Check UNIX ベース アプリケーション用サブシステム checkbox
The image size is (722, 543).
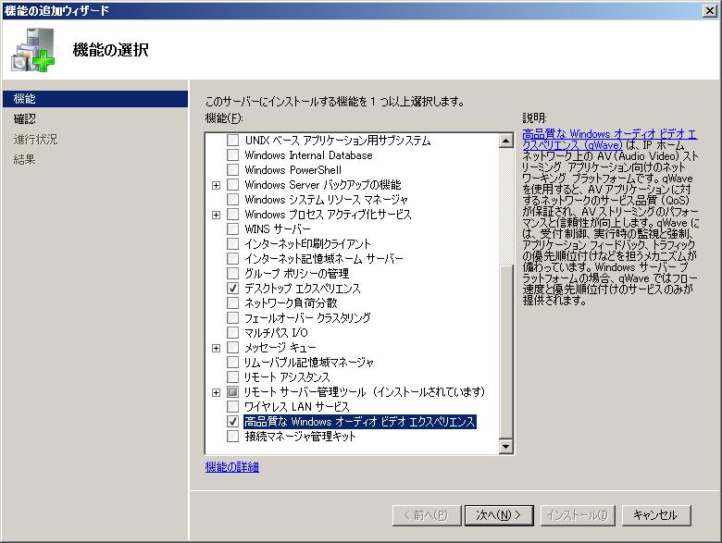[x=233, y=141]
